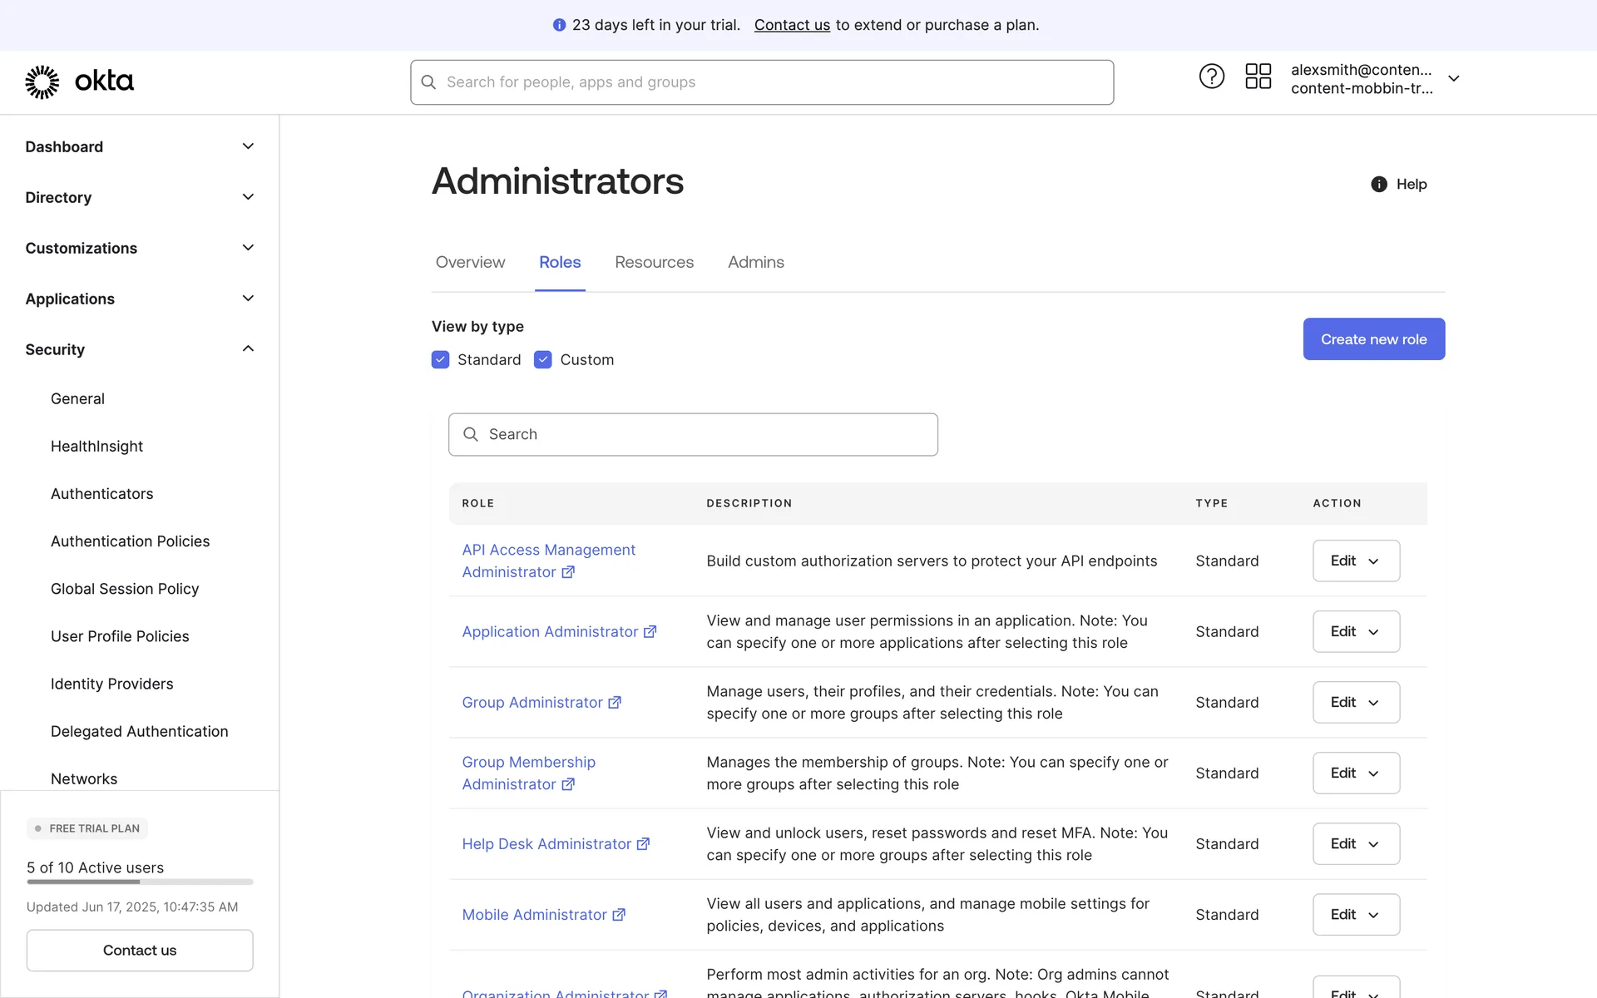Expand the Directory sidebar section

point(248,197)
